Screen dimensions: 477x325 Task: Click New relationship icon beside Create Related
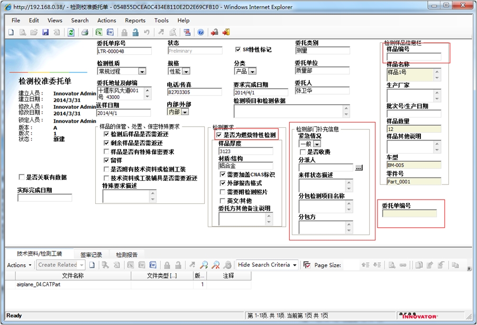click(x=92, y=265)
